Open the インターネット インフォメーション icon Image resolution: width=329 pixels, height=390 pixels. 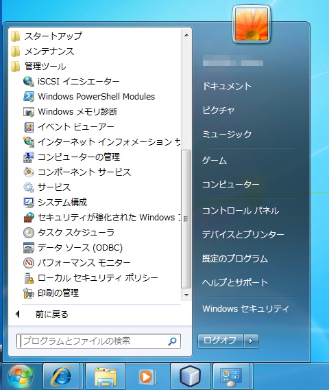point(29,141)
